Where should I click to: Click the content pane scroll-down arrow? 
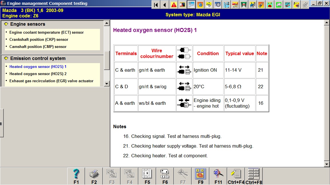click(x=327, y=164)
